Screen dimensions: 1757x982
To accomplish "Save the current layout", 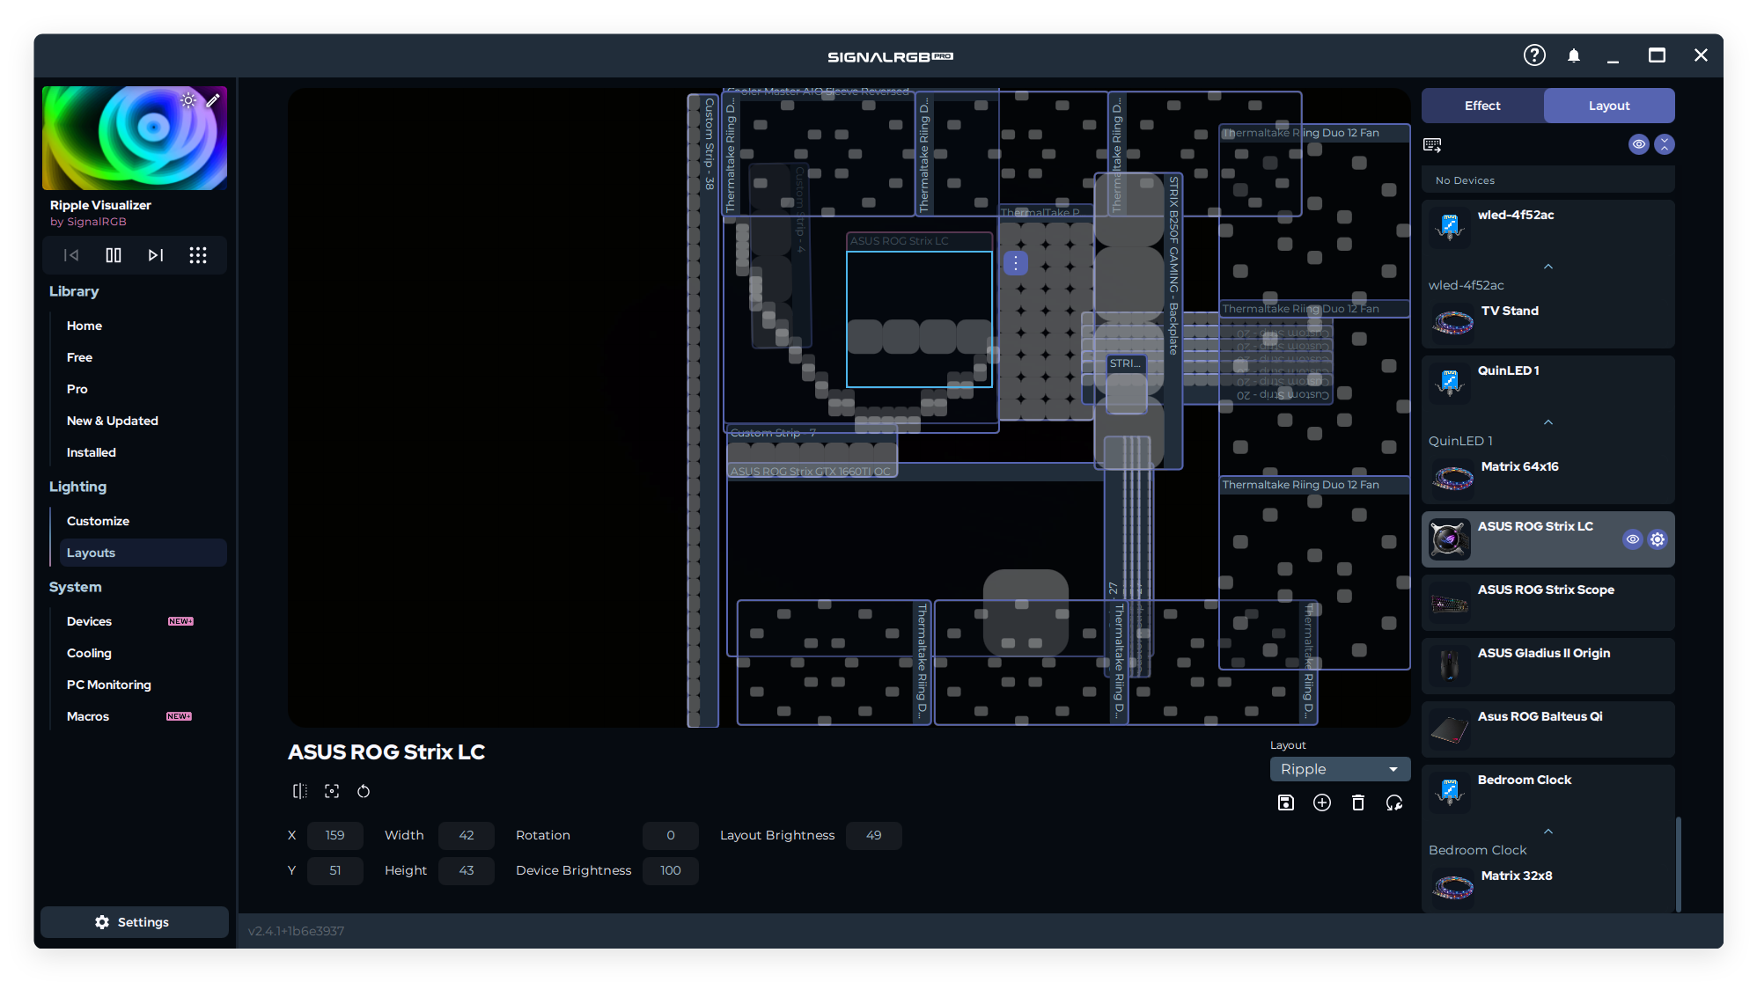I will click(1286, 802).
